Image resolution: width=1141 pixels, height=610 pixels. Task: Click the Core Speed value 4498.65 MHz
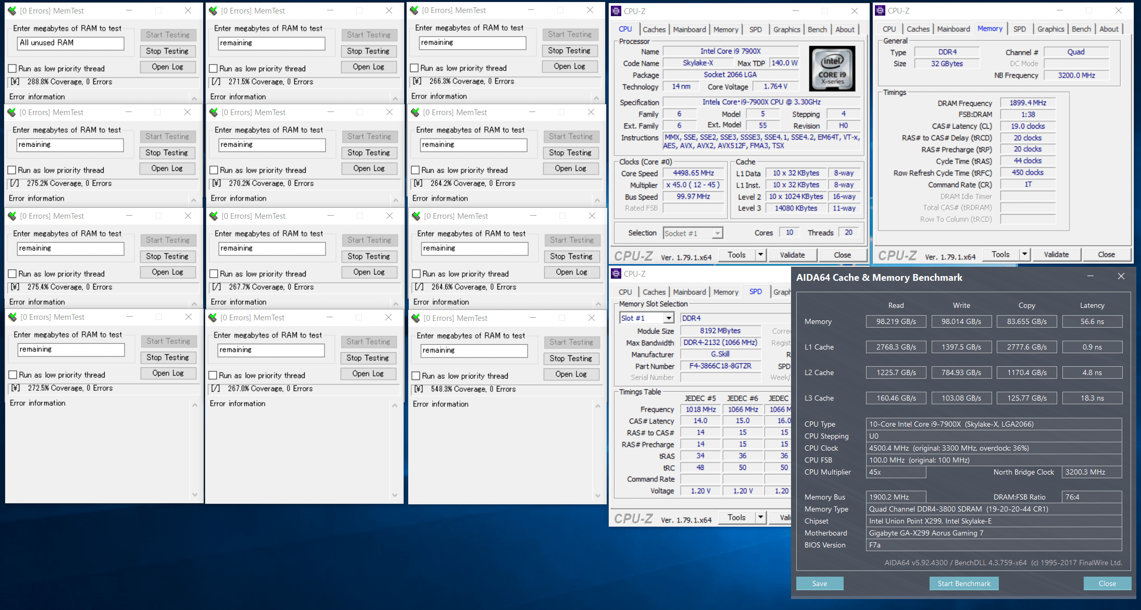tap(693, 173)
